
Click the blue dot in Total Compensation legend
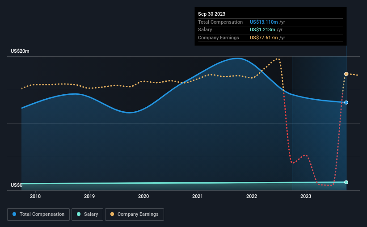pos(14,214)
